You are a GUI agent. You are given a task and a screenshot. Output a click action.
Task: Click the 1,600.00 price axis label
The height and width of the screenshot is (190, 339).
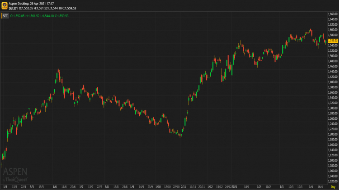point(333,30)
